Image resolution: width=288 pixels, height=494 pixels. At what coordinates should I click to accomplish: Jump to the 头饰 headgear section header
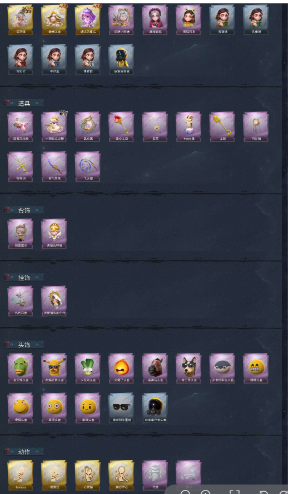point(24,345)
